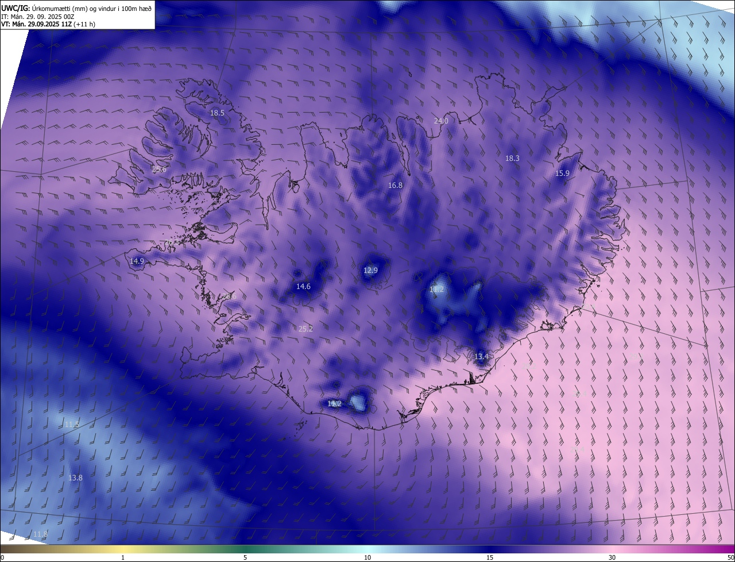
Task: Click the colour scale tick label 30
Action: pos(612,557)
